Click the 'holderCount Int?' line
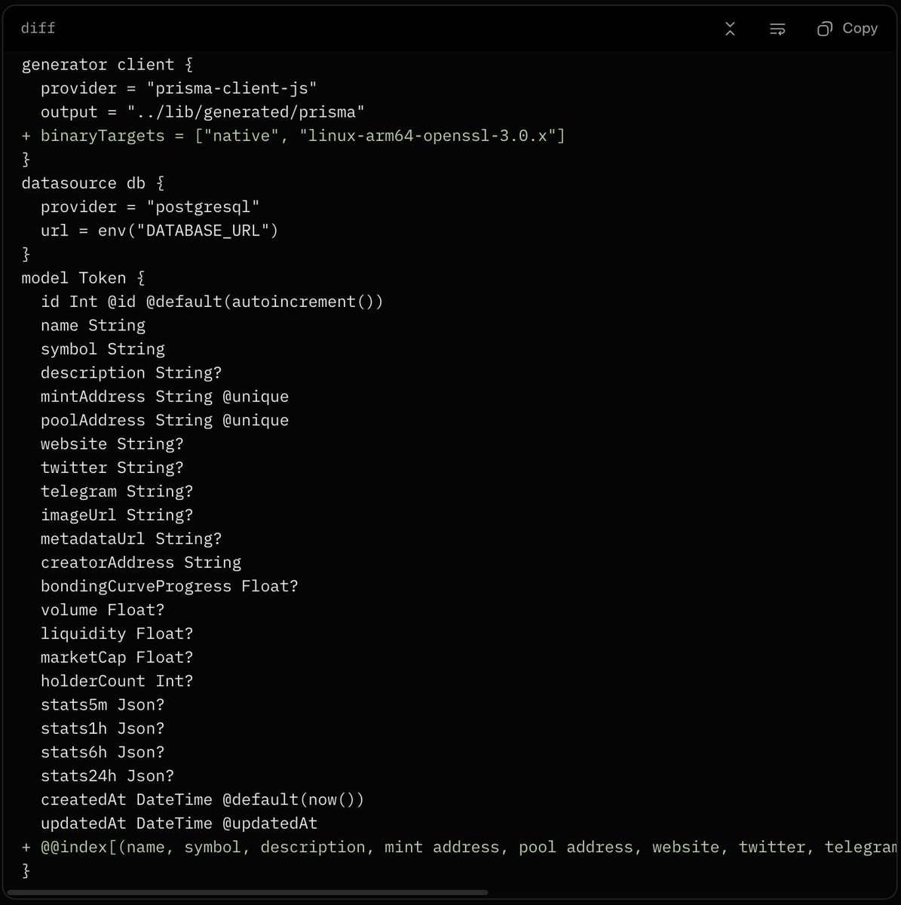 click(117, 682)
